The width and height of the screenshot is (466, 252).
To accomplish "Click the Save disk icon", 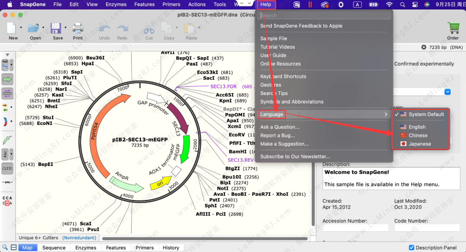I will click(56, 29).
